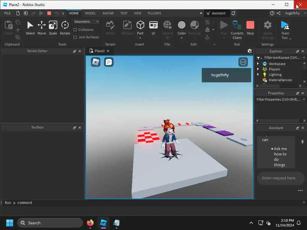Click the Material icon

click(194, 28)
